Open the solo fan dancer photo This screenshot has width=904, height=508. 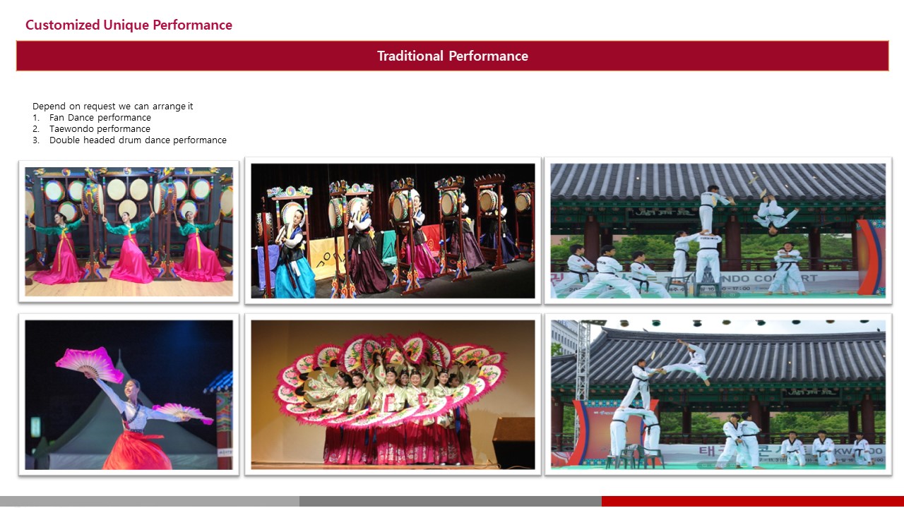point(129,394)
